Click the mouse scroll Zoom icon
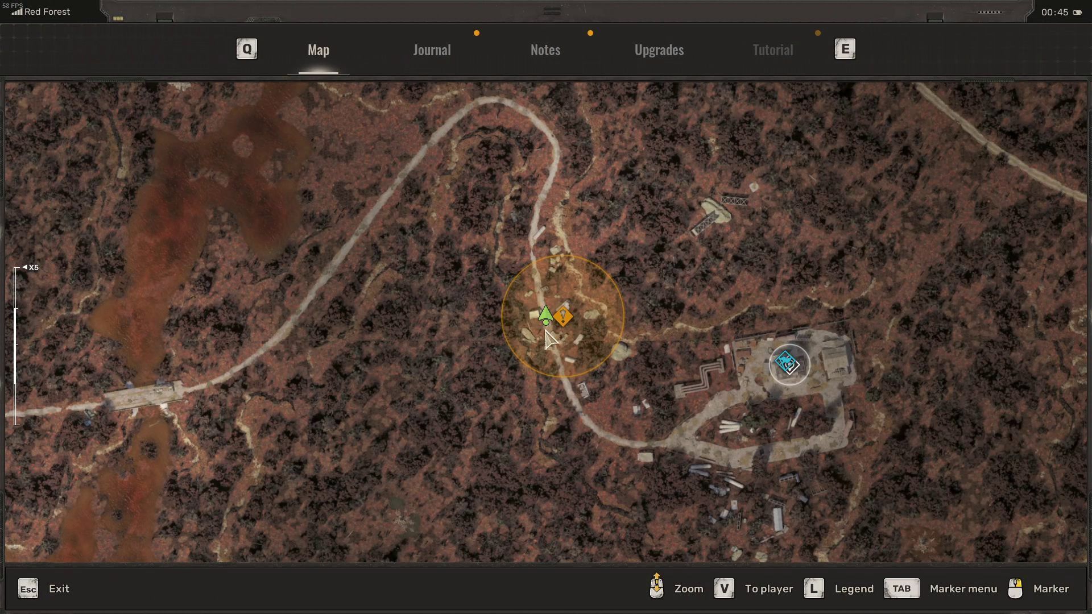Viewport: 1092px width, 614px height. pos(656,587)
